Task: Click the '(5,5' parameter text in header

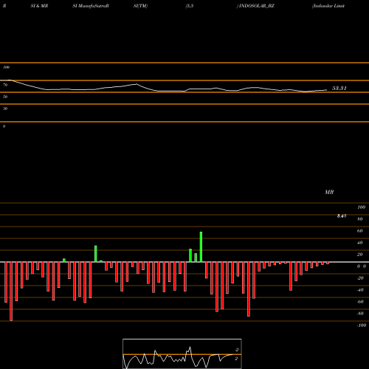Action: point(190,6)
